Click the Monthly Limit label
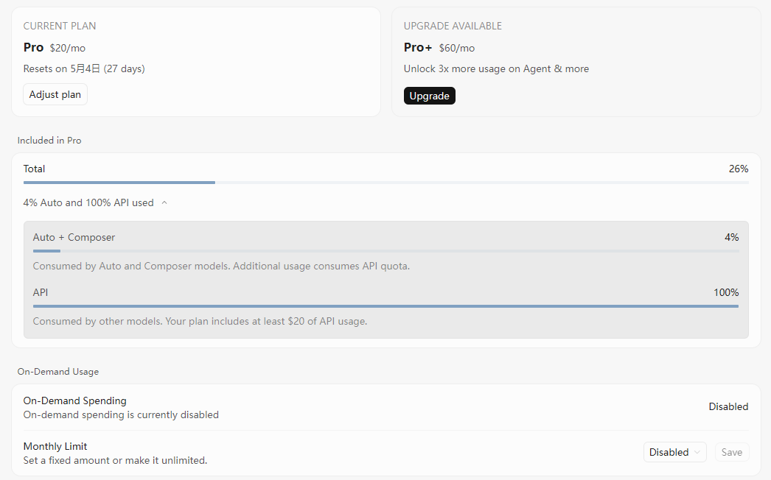The height and width of the screenshot is (480, 771). point(55,446)
